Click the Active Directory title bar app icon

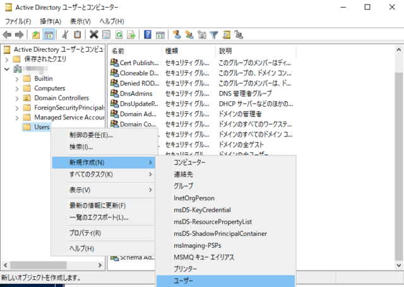8,7
